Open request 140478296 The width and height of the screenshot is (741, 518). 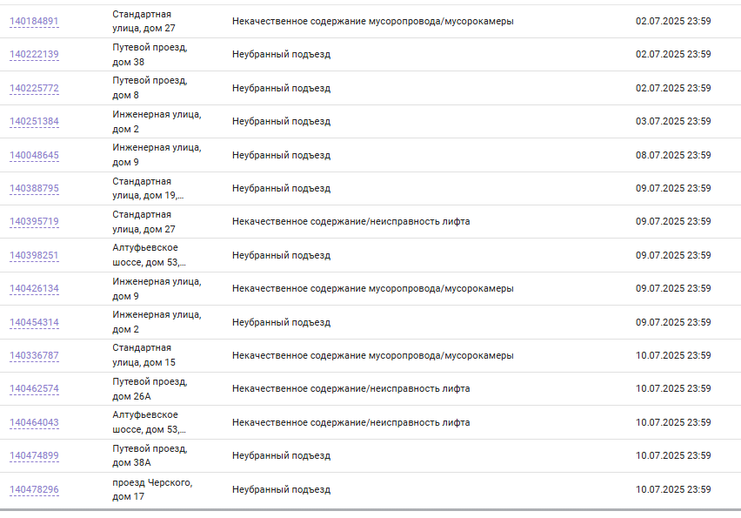(34, 489)
